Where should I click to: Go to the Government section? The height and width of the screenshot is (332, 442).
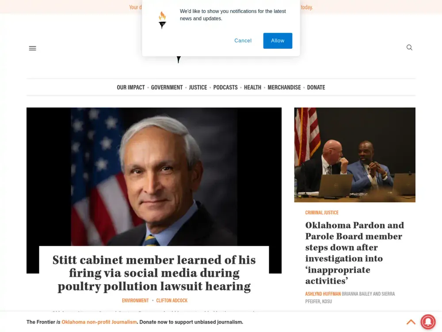point(167,88)
